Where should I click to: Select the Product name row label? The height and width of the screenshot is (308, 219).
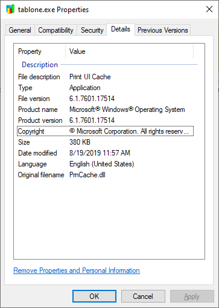point(38,110)
